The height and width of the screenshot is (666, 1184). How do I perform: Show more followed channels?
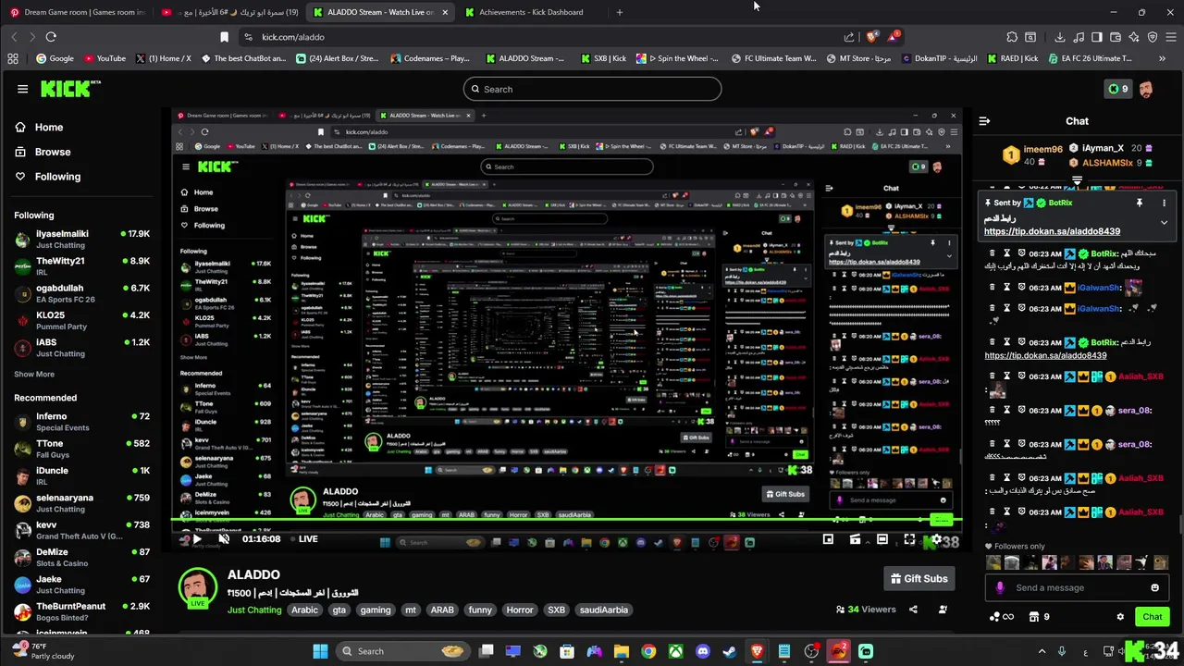pos(34,375)
